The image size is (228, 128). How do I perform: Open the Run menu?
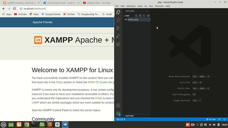point(151,6)
